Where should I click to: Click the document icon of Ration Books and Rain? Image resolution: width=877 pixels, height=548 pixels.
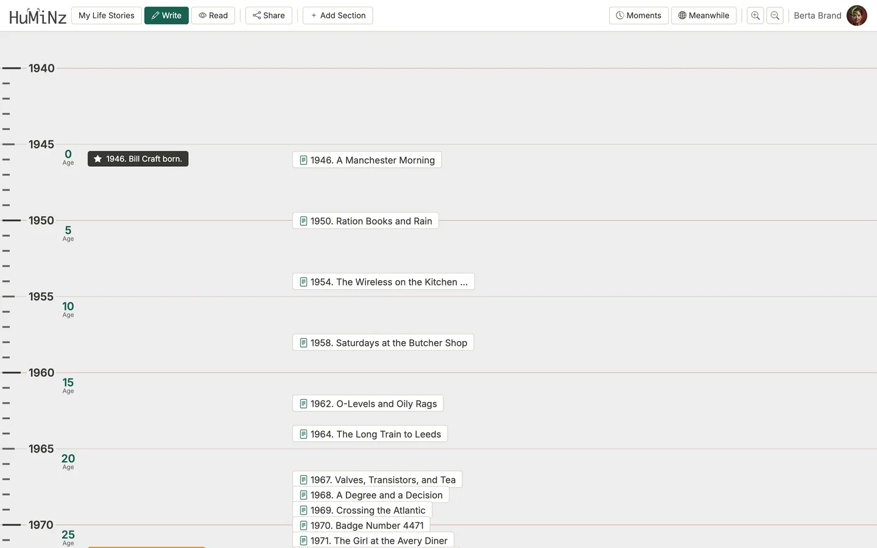(x=303, y=221)
